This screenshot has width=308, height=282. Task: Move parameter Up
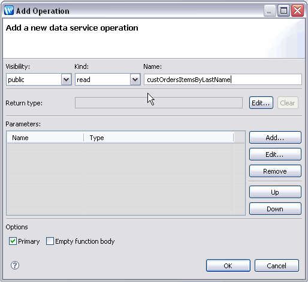(275, 192)
